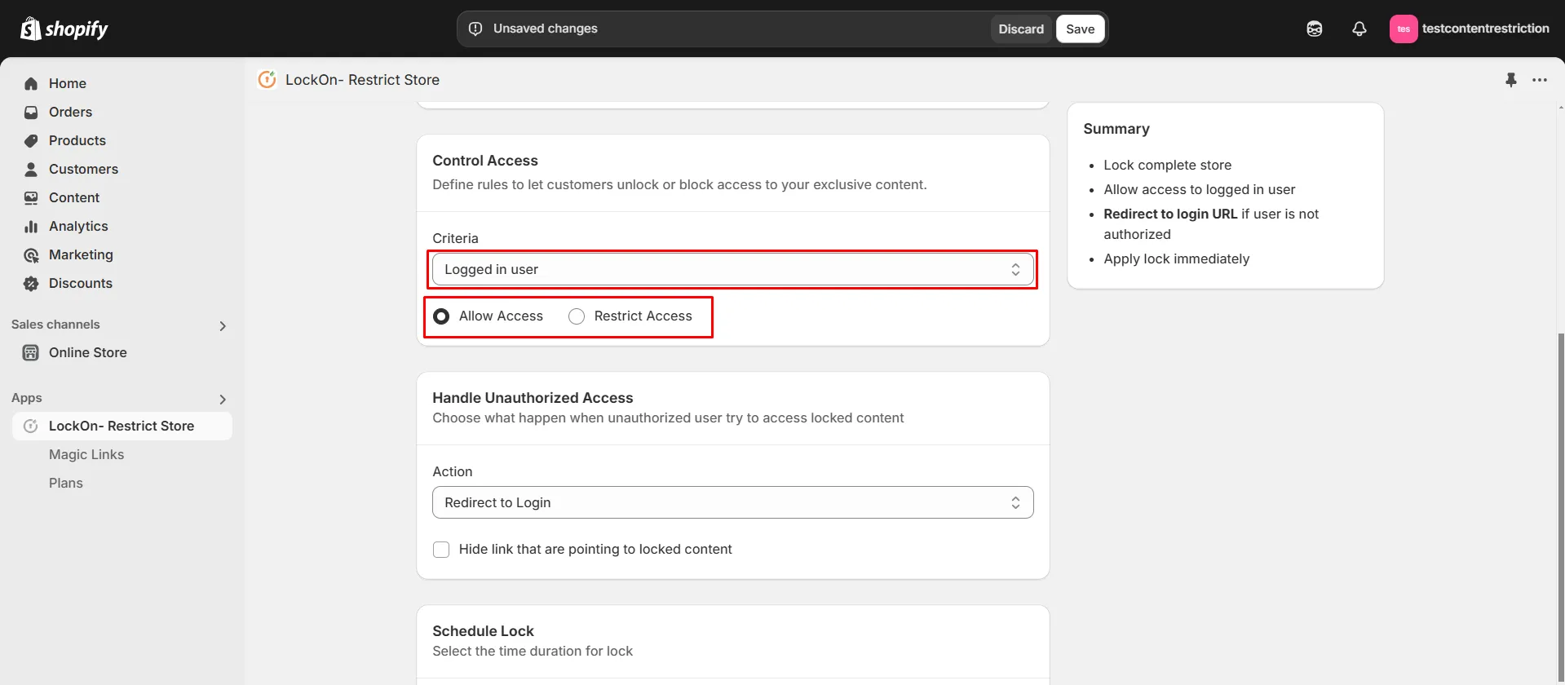Pin the LockOn app with pin icon

tap(1510, 80)
